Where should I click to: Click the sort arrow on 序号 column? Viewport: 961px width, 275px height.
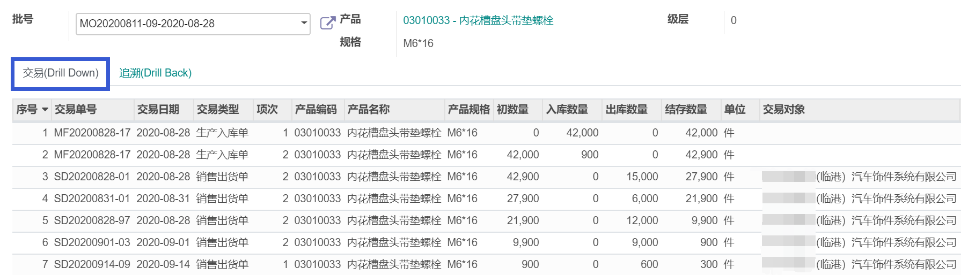point(45,110)
